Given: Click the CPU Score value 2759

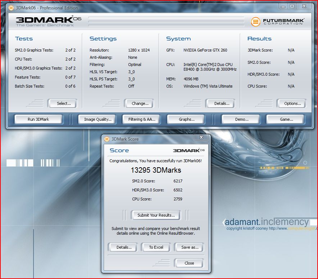Looking at the screenshot, I should 178,199.
